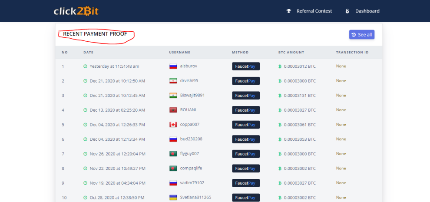Select the username flyguy007
The height and width of the screenshot is (202, 430).
point(189,153)
